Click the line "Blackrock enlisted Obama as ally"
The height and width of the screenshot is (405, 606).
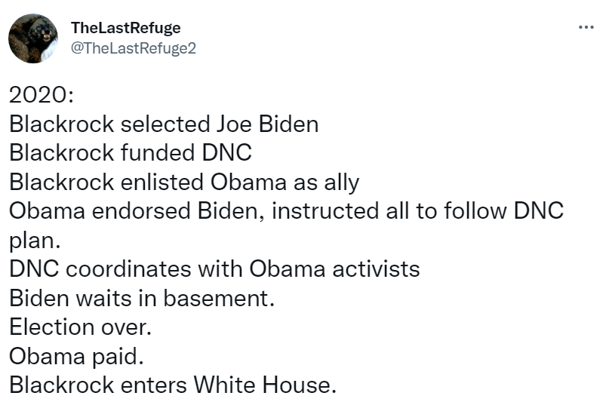pyautogui.click(x=184, y=182)
